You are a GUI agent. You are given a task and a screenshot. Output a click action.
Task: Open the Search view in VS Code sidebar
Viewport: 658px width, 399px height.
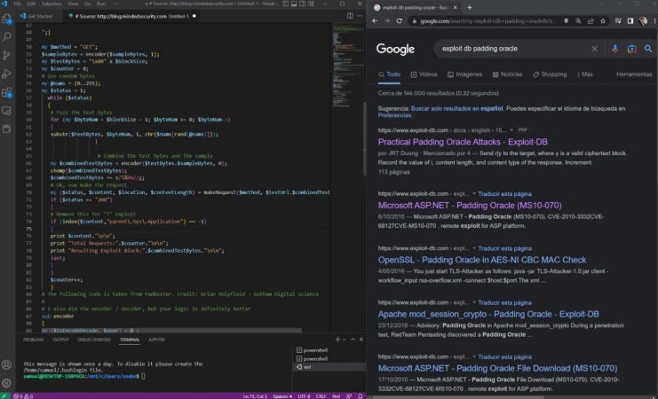[7, 37]
